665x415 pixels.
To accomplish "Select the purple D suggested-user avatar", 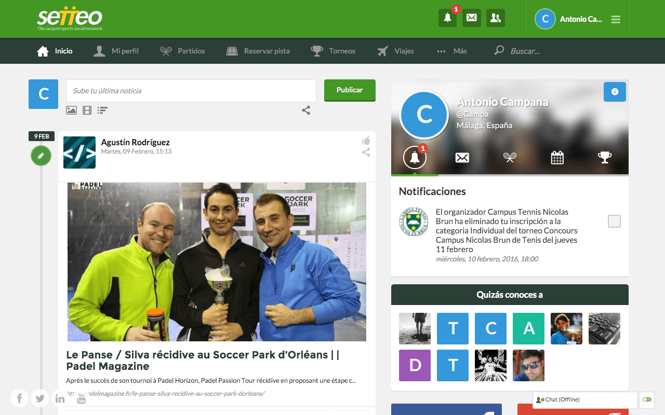I will coord(415,365).
